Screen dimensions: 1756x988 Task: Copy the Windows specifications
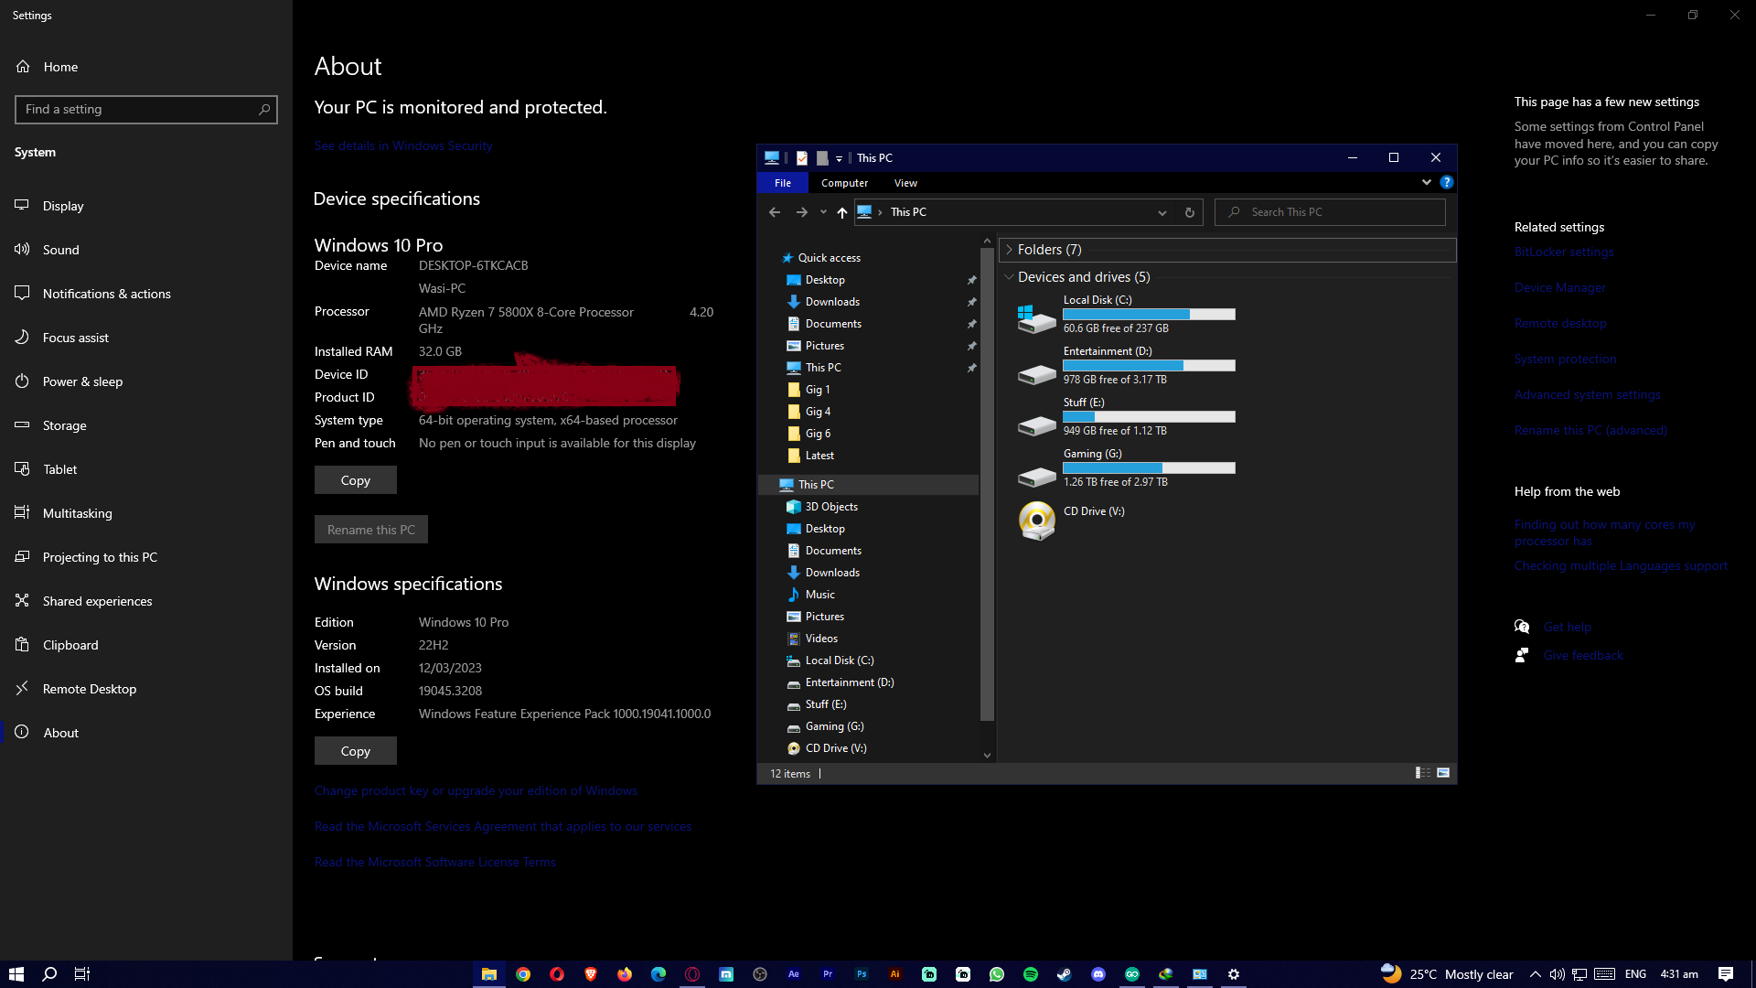(356, 751)
